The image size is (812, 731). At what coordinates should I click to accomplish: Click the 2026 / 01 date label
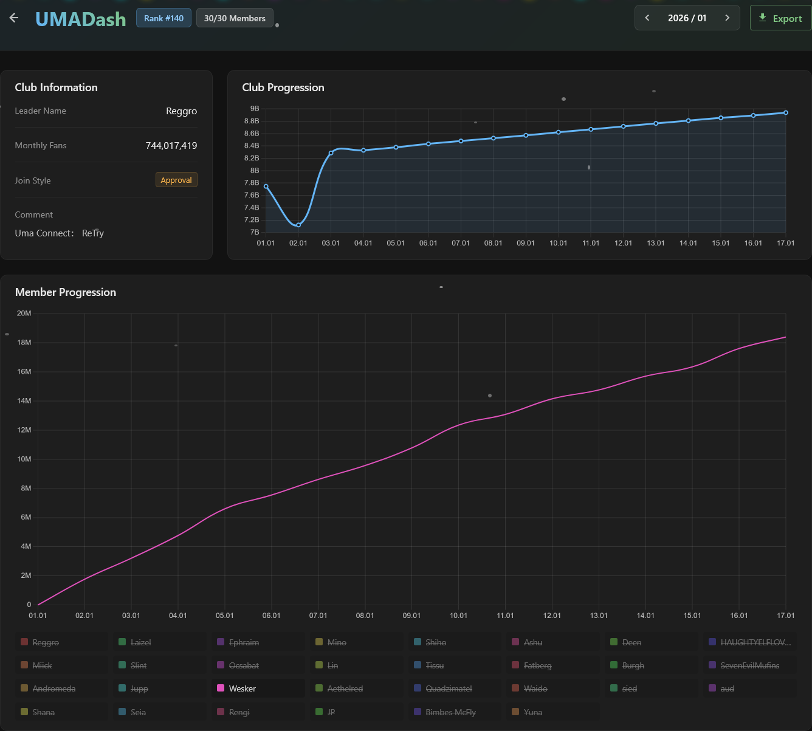coord(687,18)
